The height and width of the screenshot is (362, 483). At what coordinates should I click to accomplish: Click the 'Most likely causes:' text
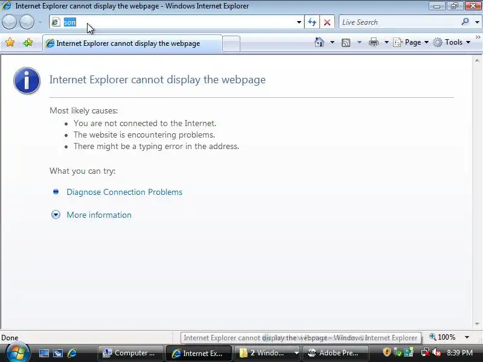click(83, 110)
